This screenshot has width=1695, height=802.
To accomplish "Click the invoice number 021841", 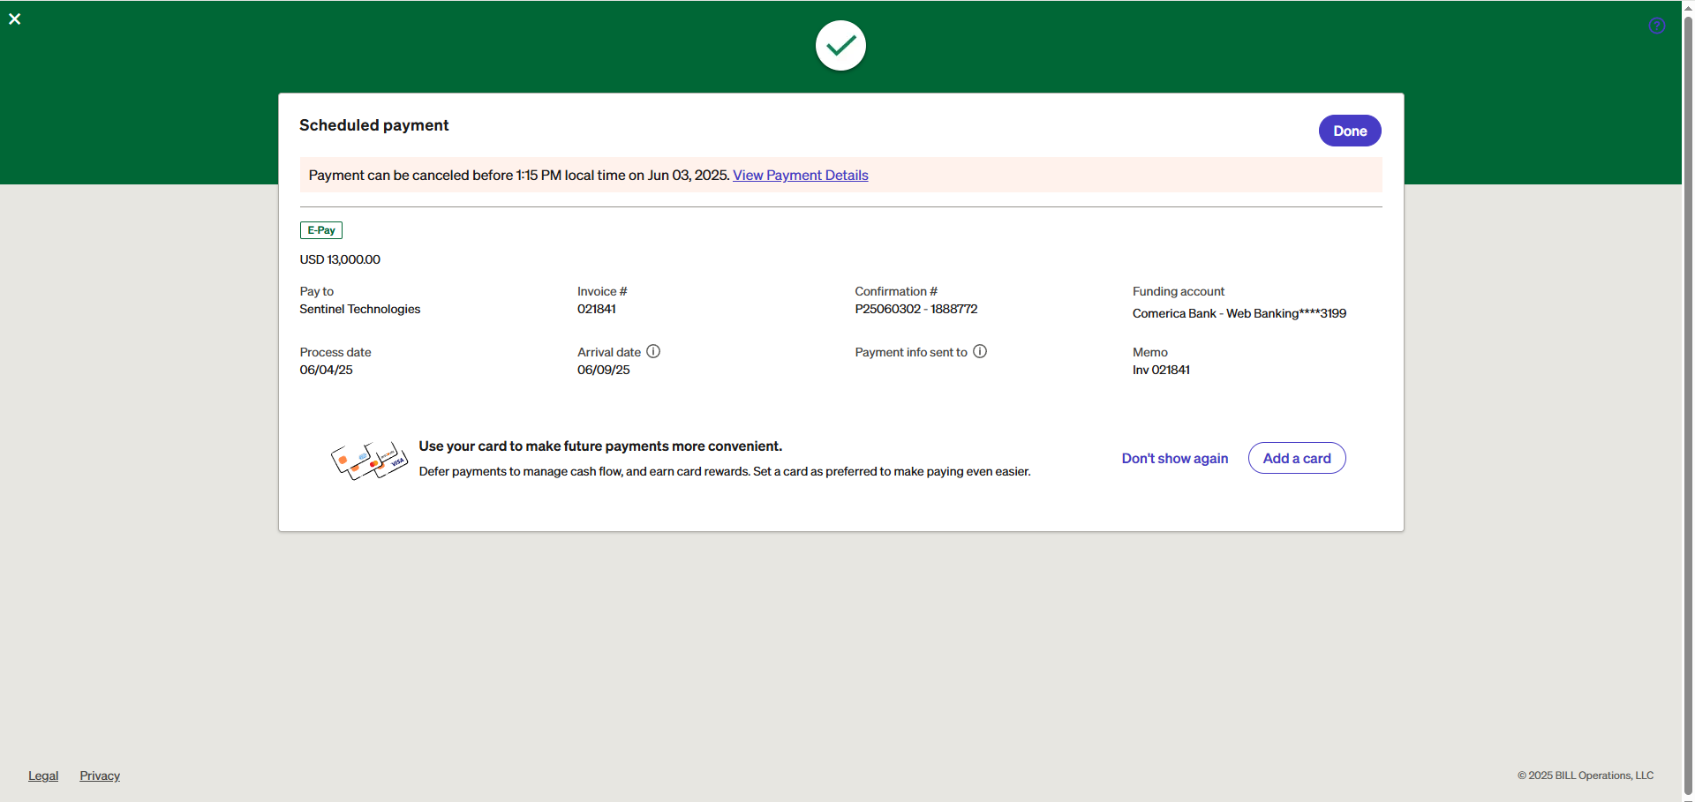I will point(597,310).
